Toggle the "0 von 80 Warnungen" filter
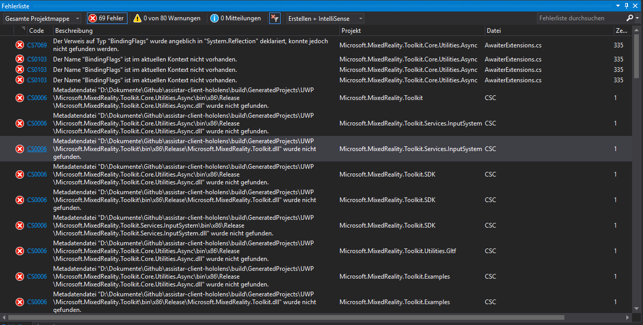The image size is (643, 325). pos(167,17)
